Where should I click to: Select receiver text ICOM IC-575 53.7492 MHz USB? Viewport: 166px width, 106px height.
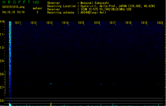(106, 9)
